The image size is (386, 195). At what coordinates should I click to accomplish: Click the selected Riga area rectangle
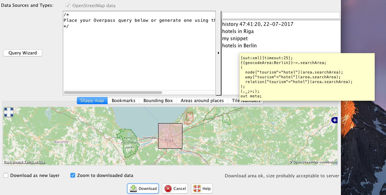pos(170,136)
